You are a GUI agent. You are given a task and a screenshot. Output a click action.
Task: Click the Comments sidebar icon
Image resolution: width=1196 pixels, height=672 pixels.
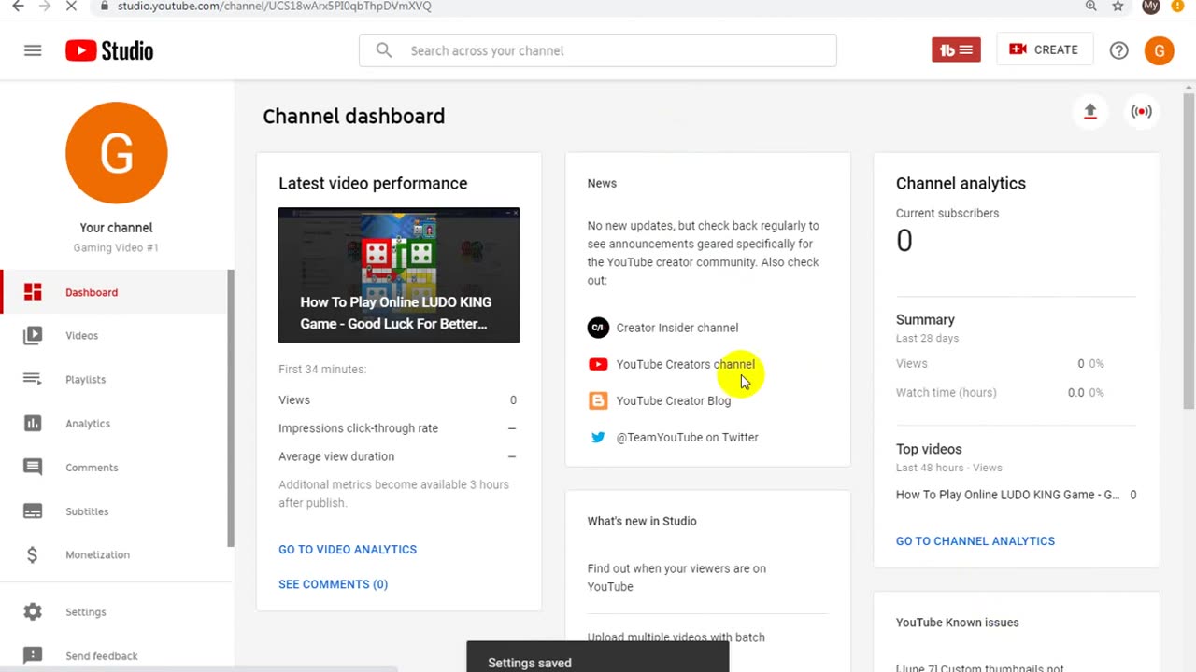coord(33,467)
